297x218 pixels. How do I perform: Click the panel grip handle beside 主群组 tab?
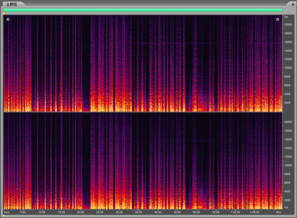4,4
